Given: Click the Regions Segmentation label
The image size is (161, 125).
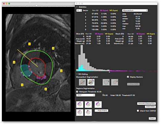Looking at the screenshot, I should pos(85,88).
